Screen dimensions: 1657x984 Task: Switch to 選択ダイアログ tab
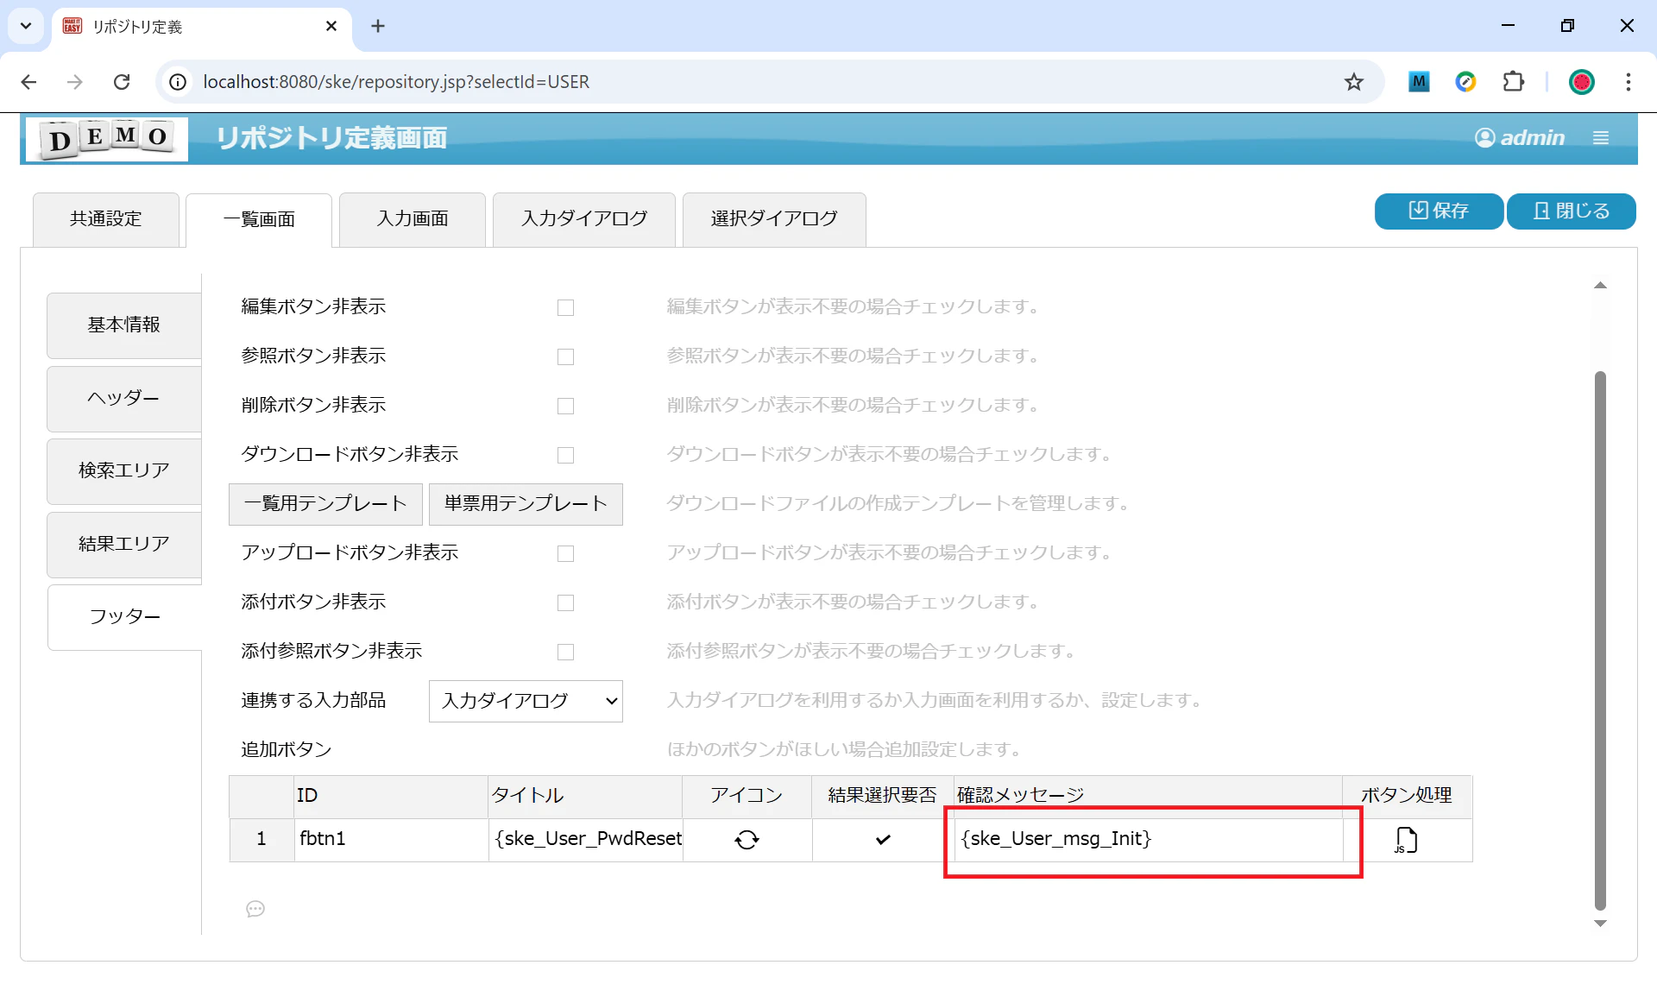[774, 219]
